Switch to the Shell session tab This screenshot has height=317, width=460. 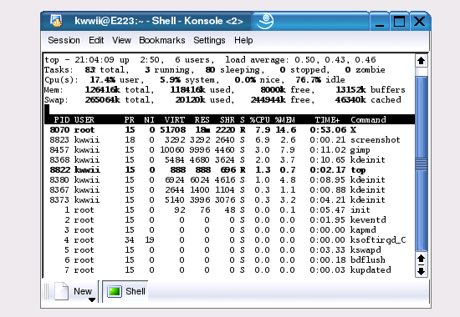125,291
